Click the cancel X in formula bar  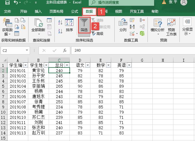point(44,50)
